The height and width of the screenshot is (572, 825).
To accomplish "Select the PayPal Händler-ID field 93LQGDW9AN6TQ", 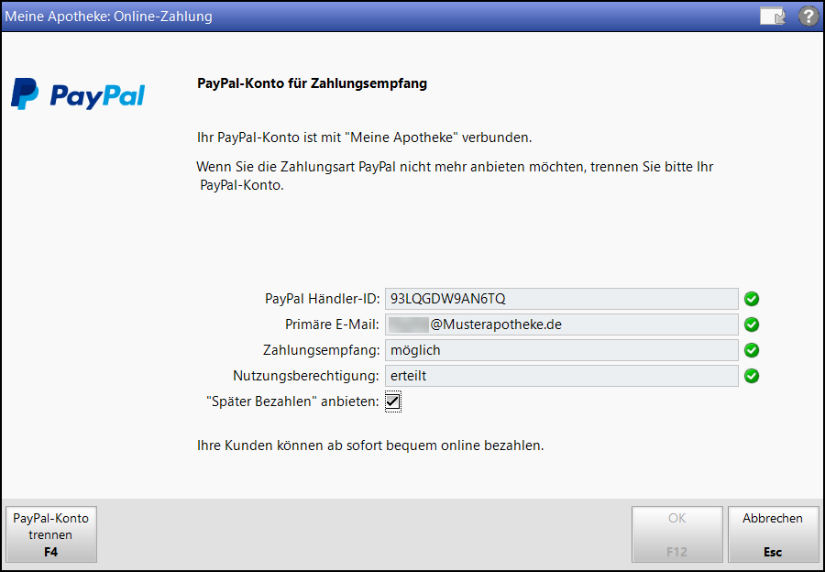I will pyautogui.click(x=561, y=299).
